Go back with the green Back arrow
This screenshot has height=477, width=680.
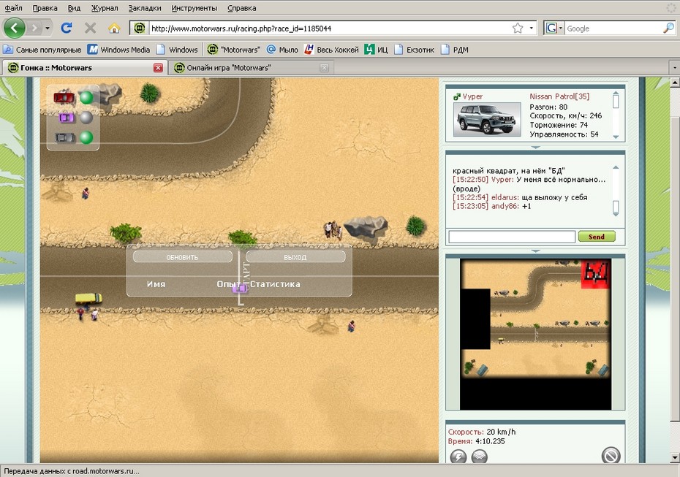pyautogui.click(x=14, y=28)
